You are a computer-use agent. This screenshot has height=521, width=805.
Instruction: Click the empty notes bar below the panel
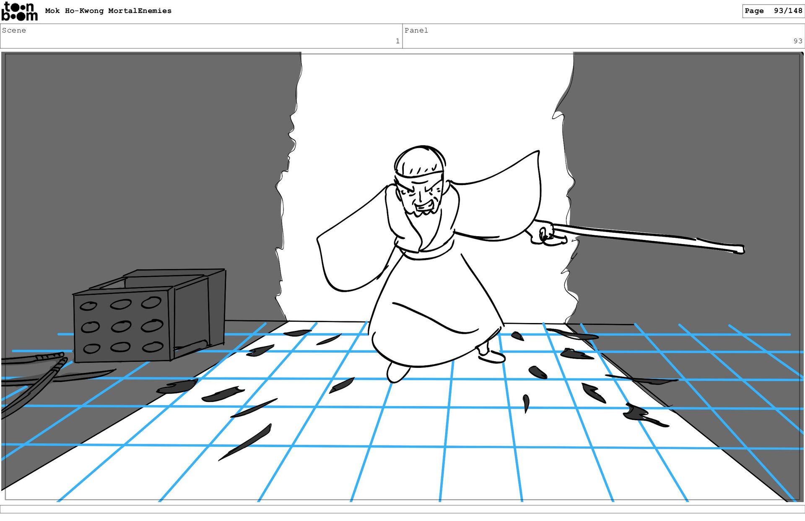coord(402,509)
